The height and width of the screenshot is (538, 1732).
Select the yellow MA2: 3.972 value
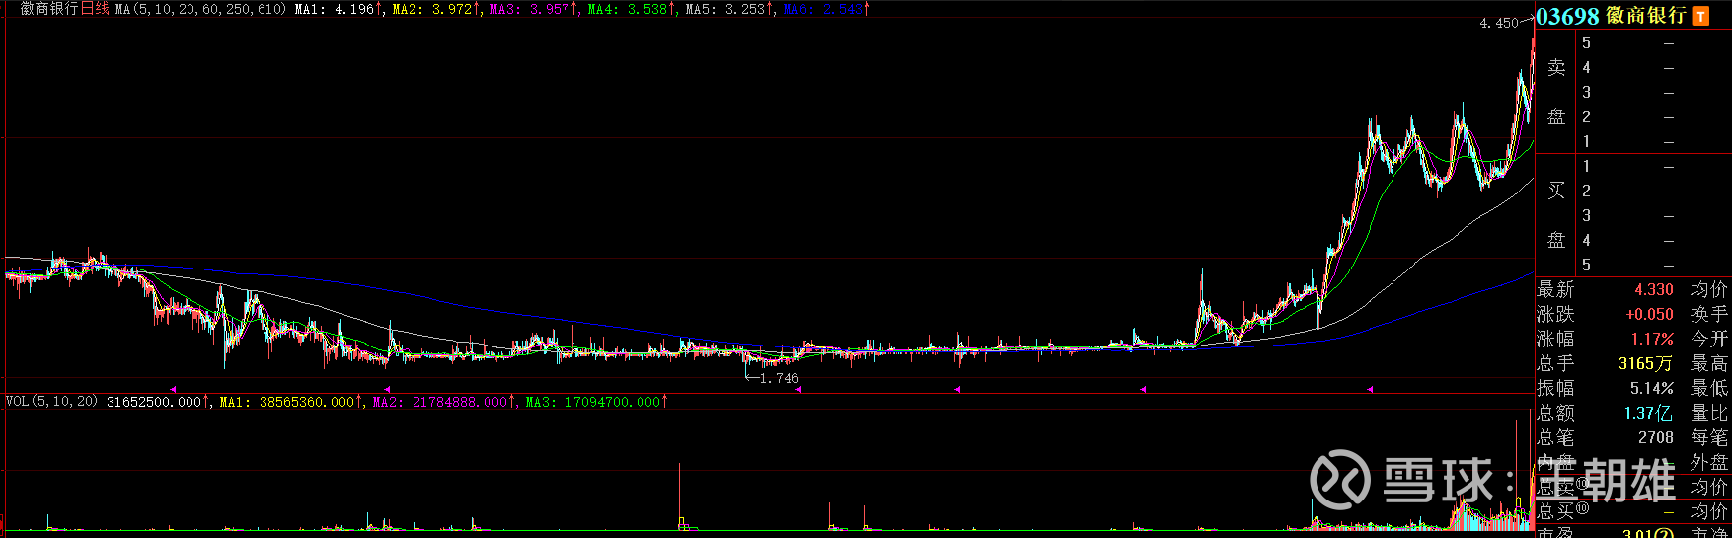click(435, 9)
